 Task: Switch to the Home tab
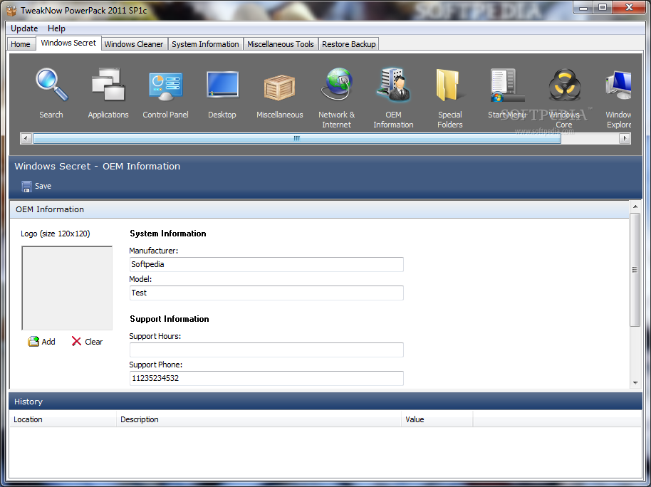21,44
